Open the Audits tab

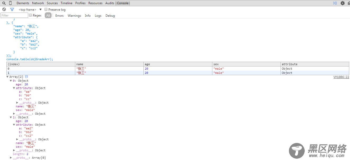coord(110,3)
